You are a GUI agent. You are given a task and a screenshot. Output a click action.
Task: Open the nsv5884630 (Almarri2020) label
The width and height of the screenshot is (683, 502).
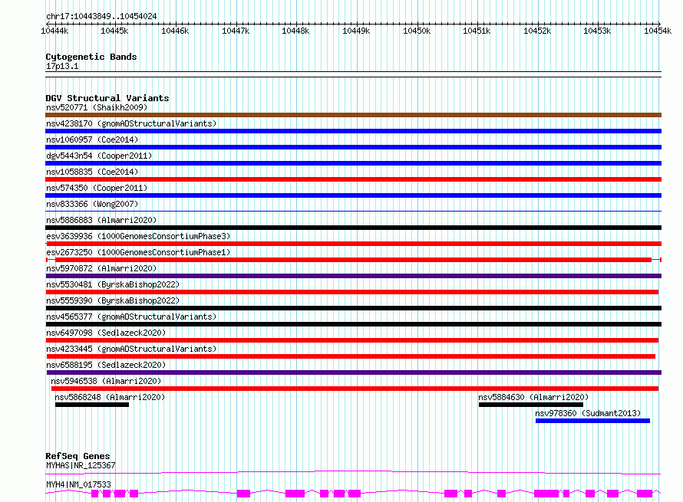(x=533, y=397)
